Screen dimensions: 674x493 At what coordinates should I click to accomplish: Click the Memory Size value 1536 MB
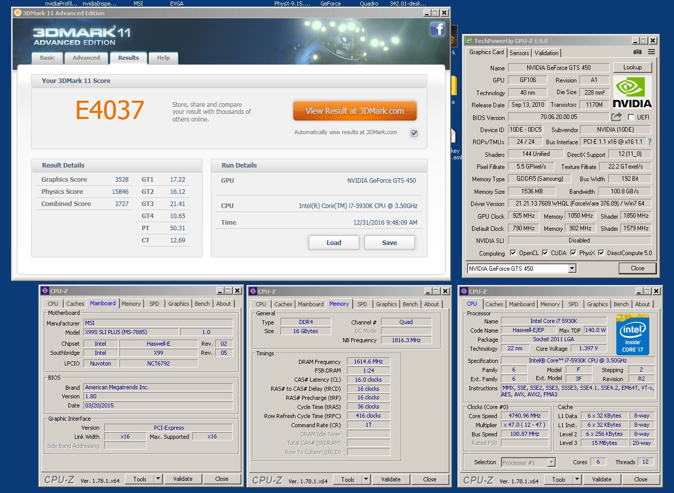pos(532,191)
